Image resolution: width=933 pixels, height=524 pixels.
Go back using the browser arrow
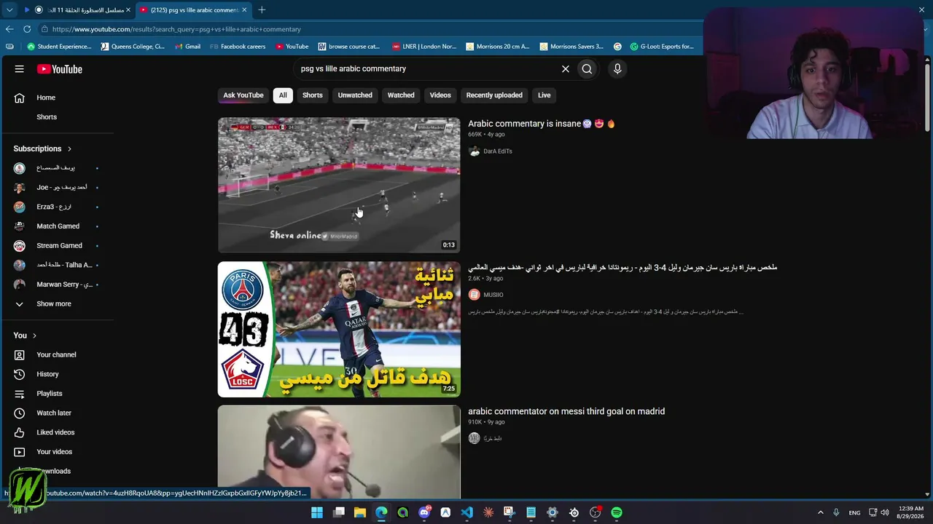tap(9, 29)
